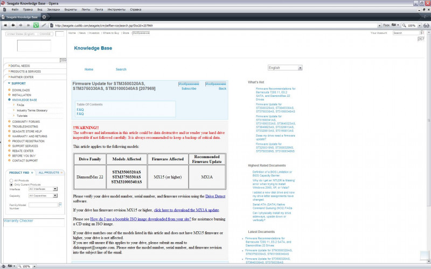Image resolution: width=431 pixels, height=269 pixels.
Task: Go forward with the Forward arrow
Action: [20, 25]
